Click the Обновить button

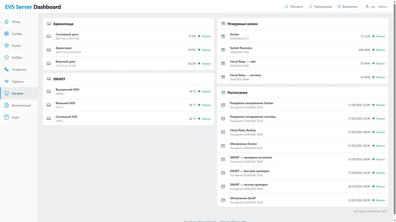(294, 7)
